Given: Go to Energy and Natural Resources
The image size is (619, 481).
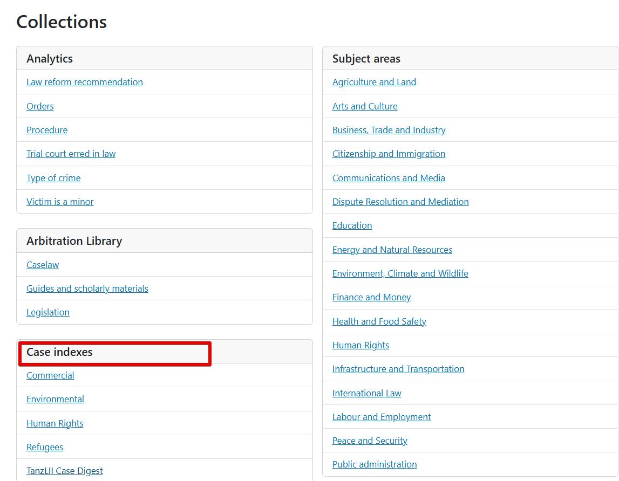Looking at the screenshot, I should pos(392,250).
